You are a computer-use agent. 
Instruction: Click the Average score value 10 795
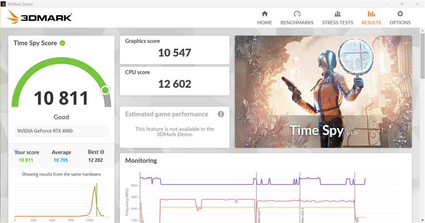click(61, 160)
